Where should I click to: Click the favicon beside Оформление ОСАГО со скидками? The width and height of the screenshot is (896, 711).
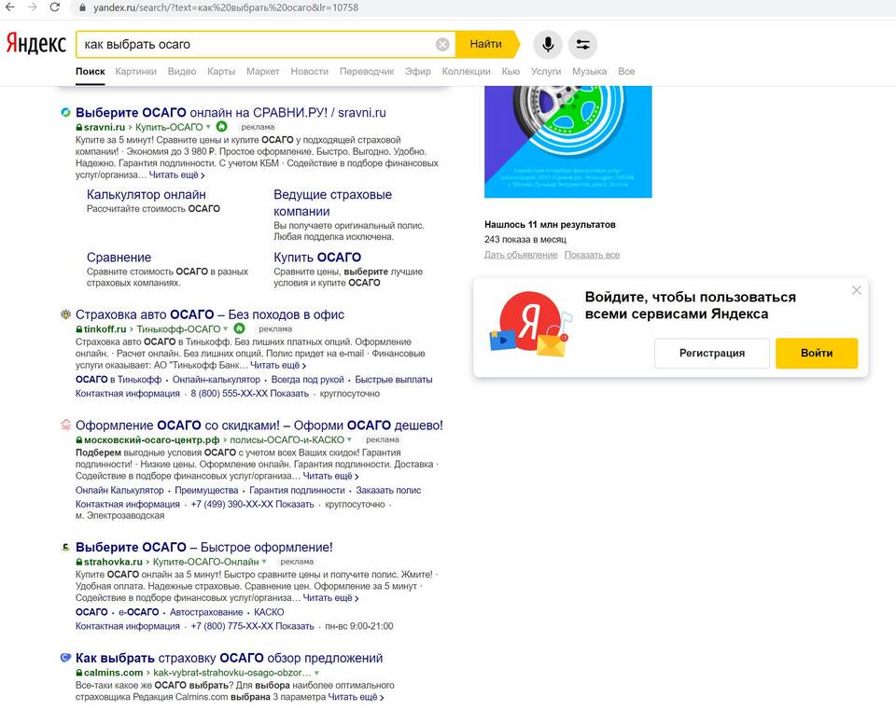pos(65,425)
